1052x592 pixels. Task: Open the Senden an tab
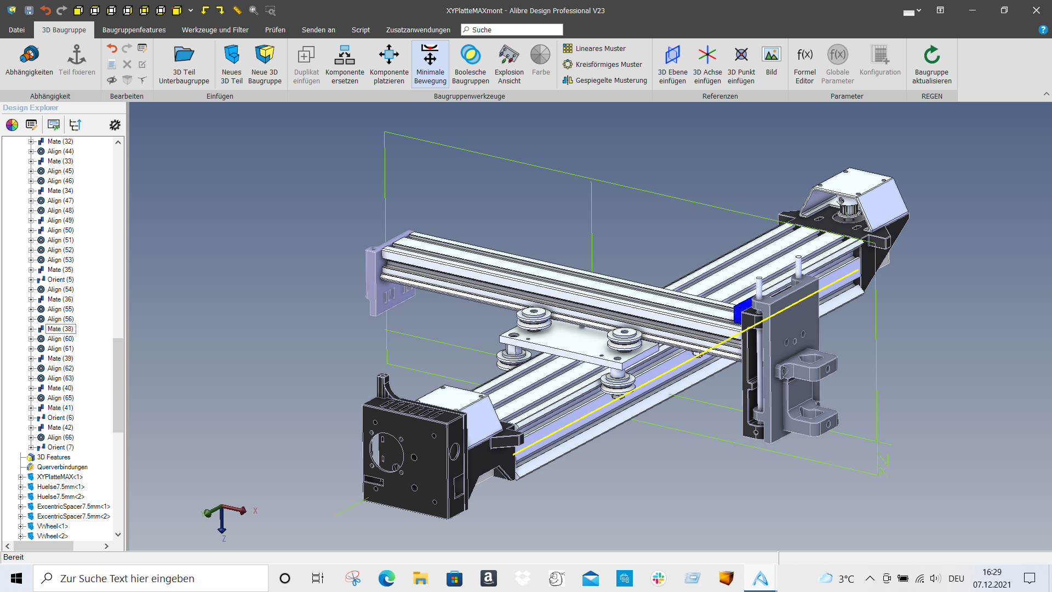pyautogui.click(x=318, y=30)
